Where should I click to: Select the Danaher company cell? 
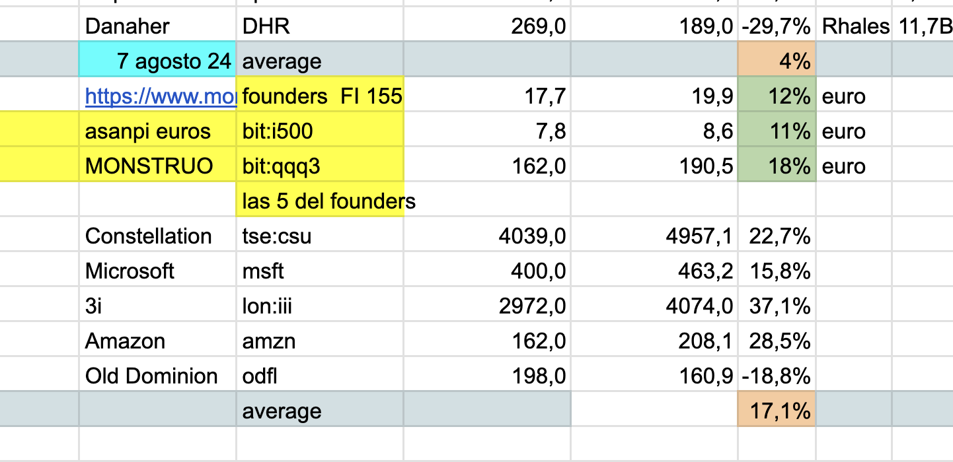tap(158, 26)
